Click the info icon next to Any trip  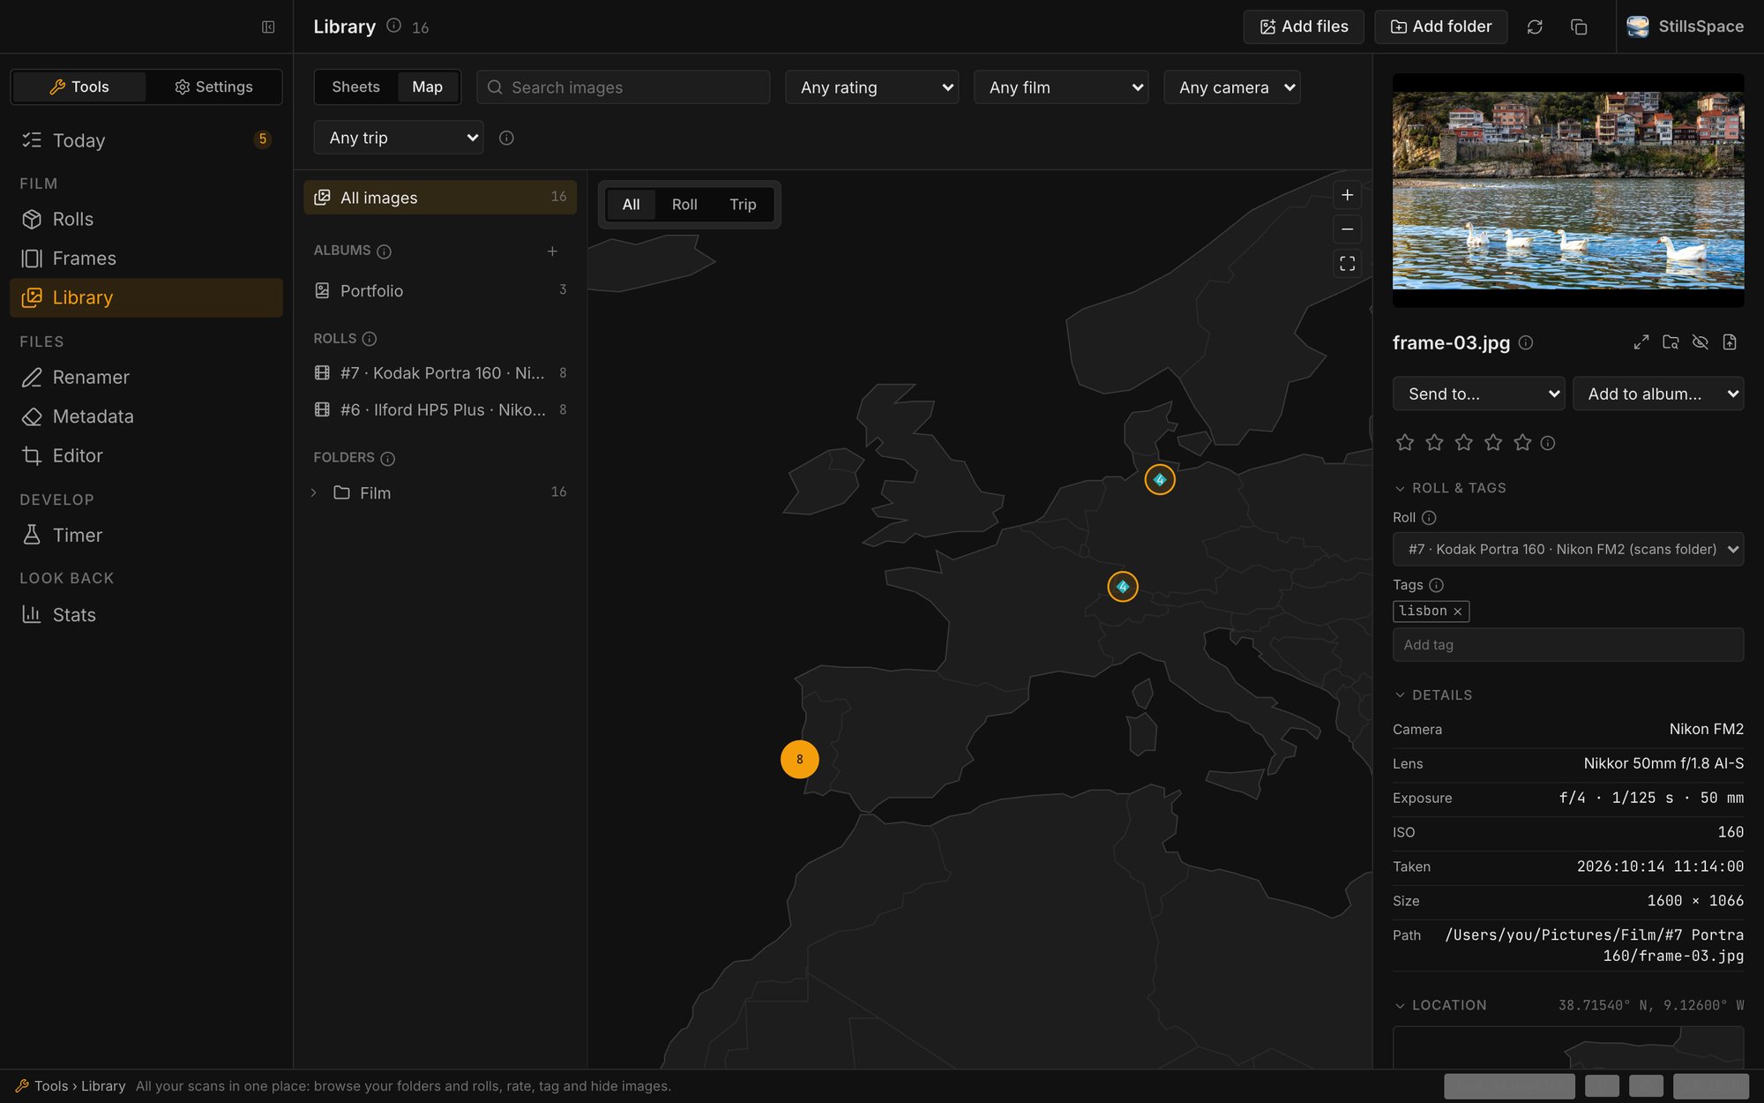click(506, 138)
